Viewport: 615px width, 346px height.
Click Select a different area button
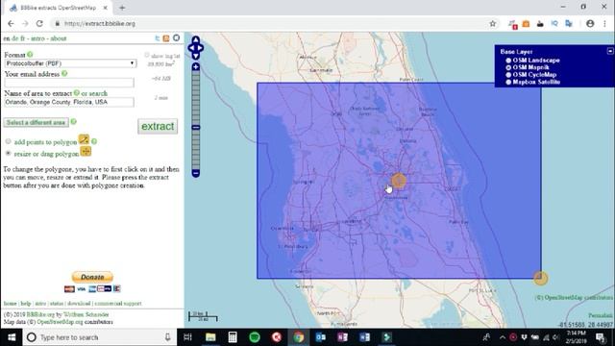(x=36, y=122)
